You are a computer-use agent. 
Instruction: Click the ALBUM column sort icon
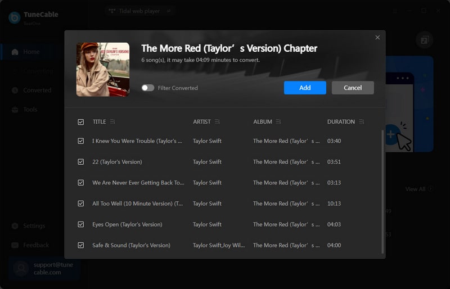[278, 122]
